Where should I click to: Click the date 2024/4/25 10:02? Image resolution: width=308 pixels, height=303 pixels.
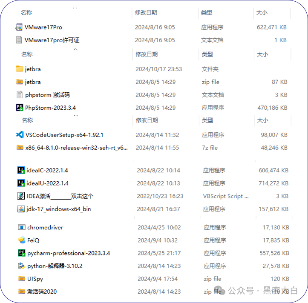(159, 227)
